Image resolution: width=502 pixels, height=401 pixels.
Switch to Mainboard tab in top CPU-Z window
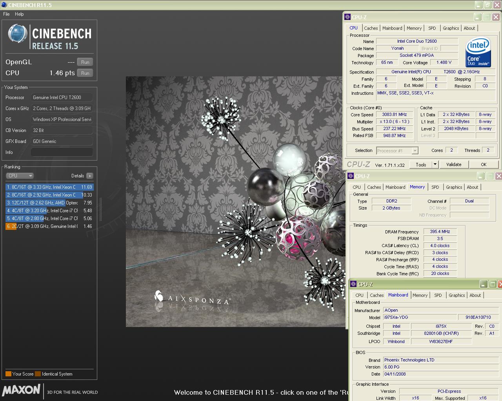point(392,28)
